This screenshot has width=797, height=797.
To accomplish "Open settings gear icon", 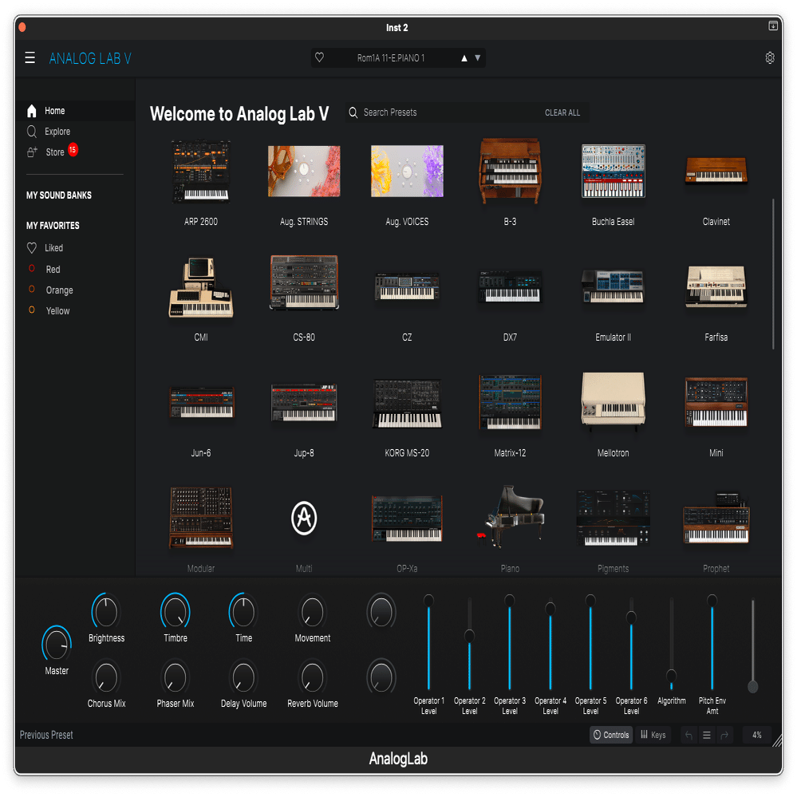I will 770,58.
